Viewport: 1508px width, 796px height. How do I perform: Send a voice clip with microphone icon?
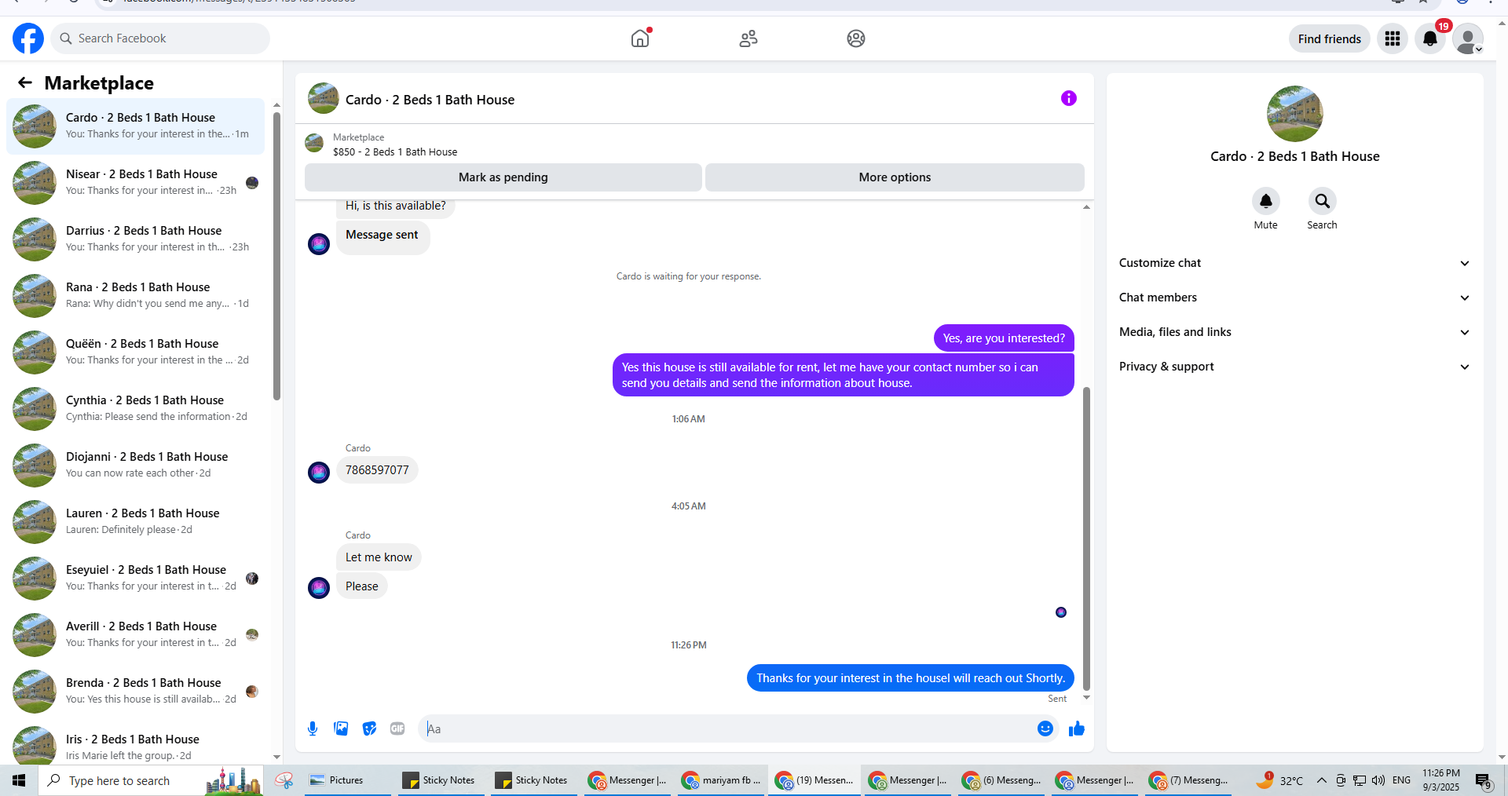point(313,728)
